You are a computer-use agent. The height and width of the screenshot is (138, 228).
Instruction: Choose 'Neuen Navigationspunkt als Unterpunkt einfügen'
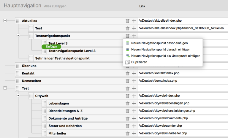click(x=165, y=56)
